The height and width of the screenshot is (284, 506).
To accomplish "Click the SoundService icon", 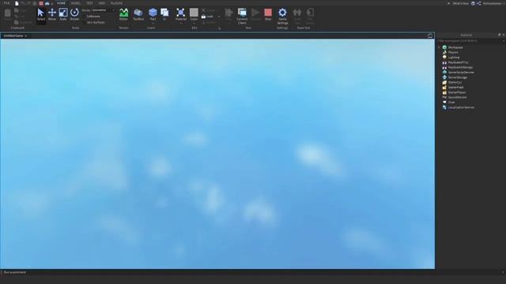I will pyautogui.click(x=444, y=97).
